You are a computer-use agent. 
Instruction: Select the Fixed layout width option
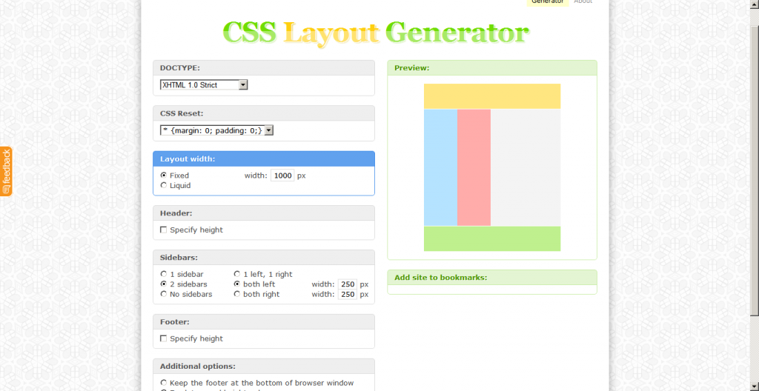pyautogui.click(x=164, y=176)
